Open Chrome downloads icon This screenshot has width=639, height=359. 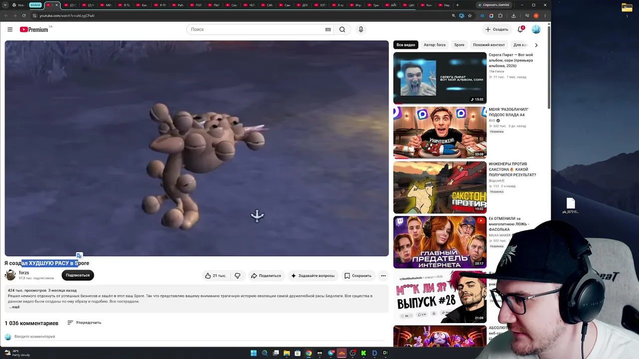click(514, 15)
